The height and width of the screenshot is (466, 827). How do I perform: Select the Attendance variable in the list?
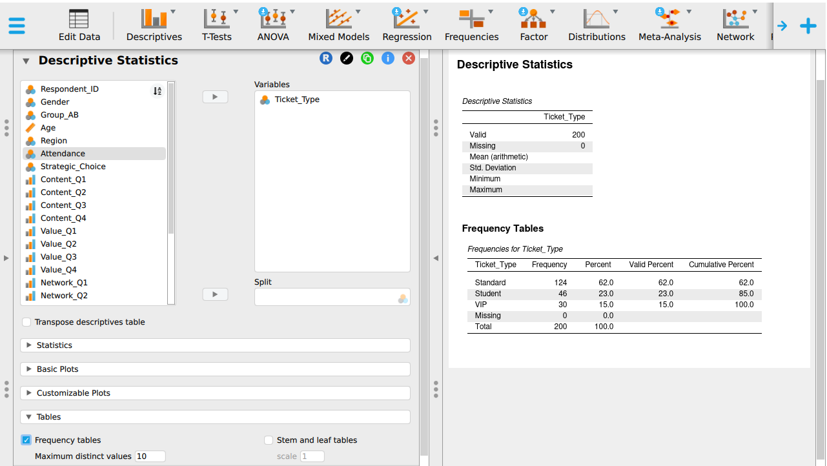click(94, 154)
